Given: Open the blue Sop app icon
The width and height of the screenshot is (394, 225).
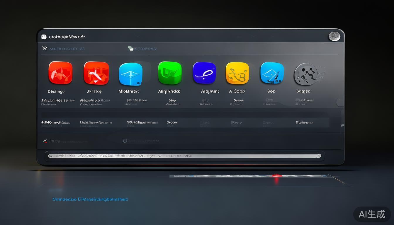Looking at the screenshot, I should coord(272,73).
